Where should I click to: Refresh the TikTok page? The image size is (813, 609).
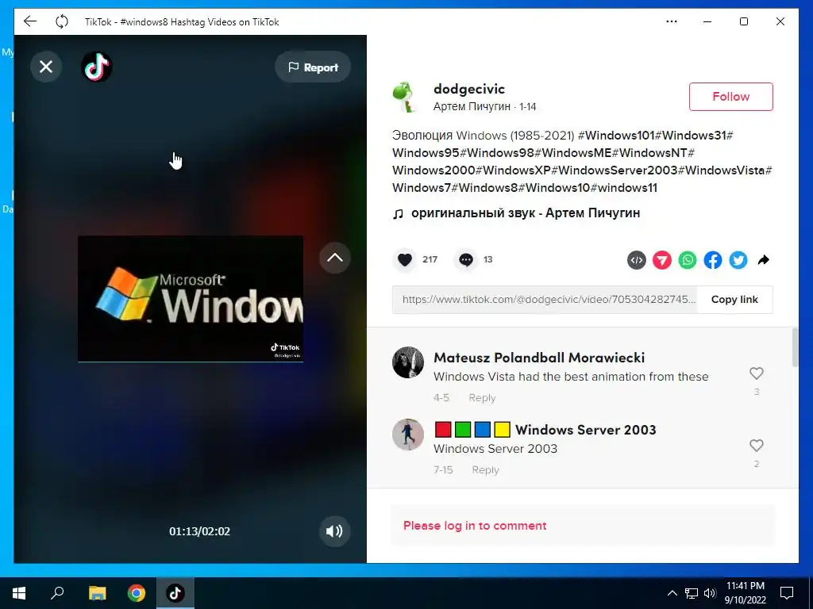pos(62,21)
